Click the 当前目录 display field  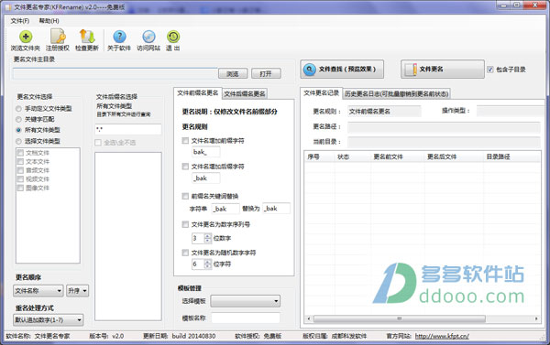pos(444,142)
